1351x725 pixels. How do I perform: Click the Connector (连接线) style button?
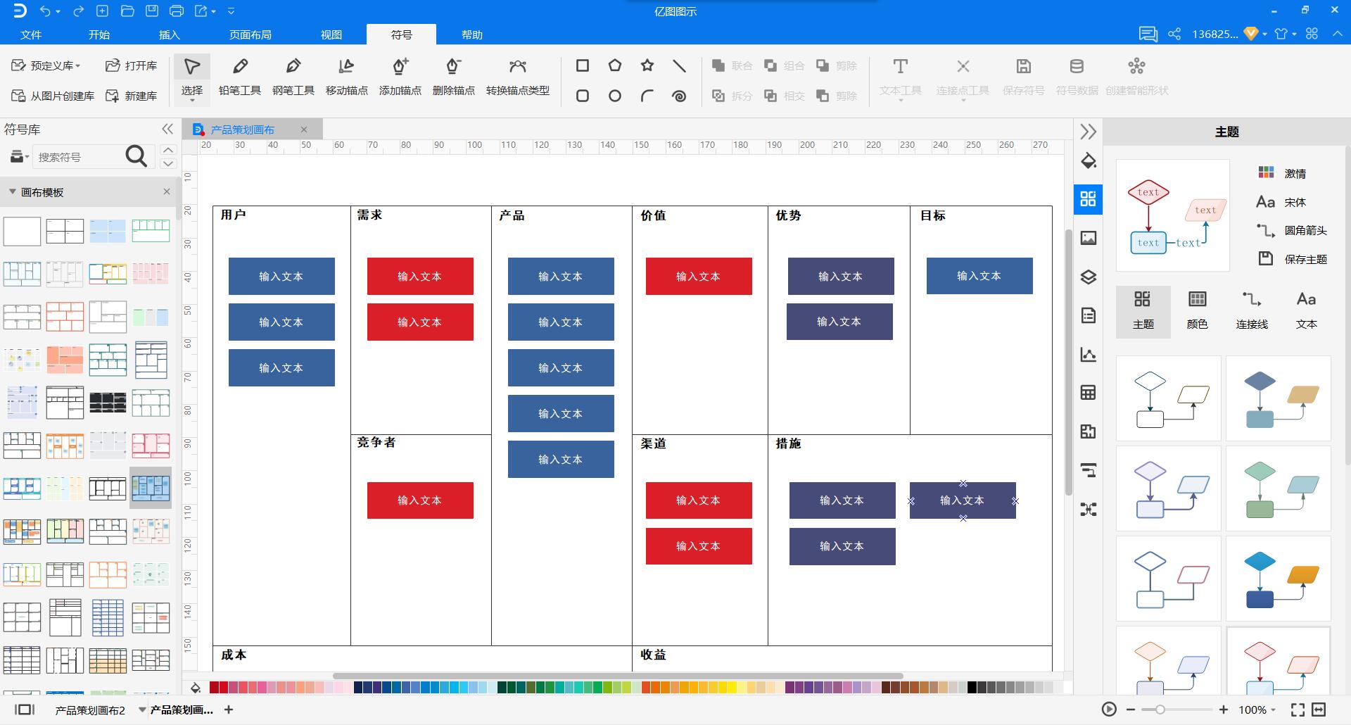tap(1252, 311)
